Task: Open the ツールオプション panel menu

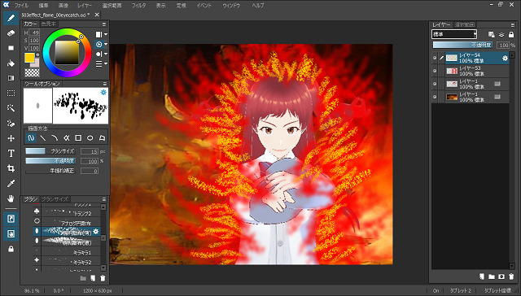Action: click(104, 84)
